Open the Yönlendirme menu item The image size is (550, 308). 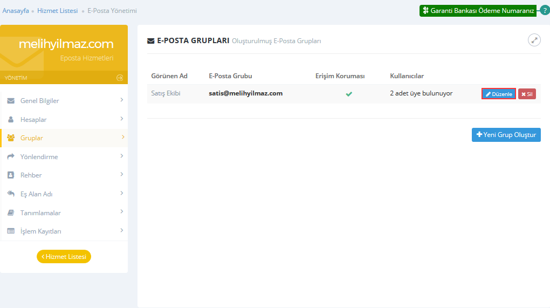[39, 157]
